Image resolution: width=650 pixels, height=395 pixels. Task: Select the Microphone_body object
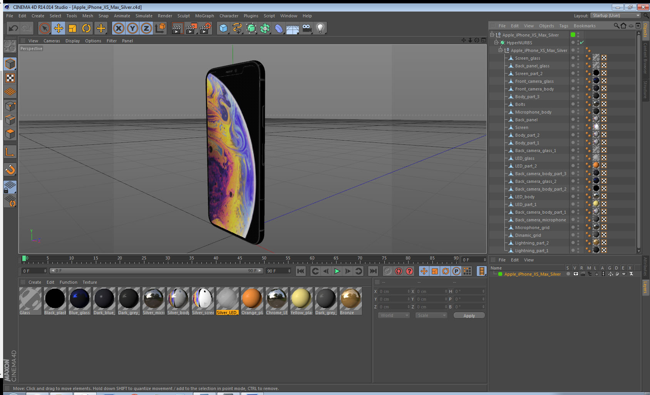533,112
